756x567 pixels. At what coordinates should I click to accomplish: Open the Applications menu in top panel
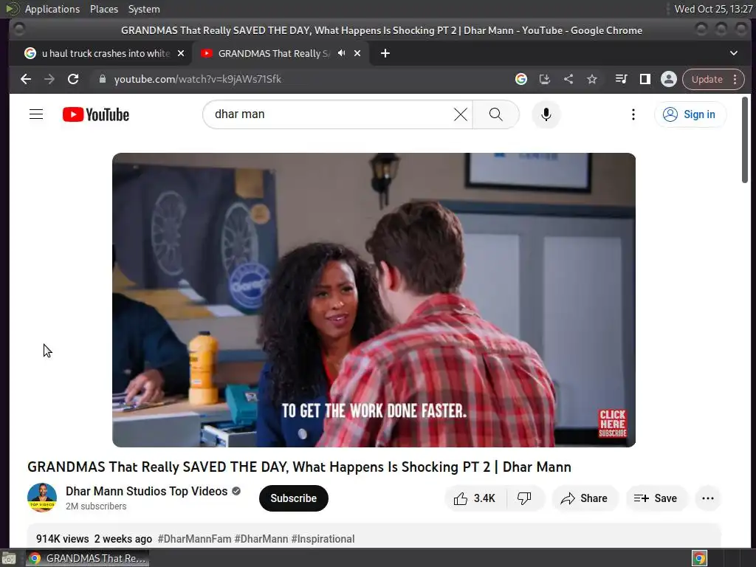click(x=52, y=9)
